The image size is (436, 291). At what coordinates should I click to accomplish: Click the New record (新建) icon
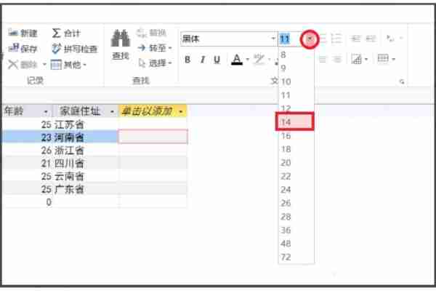click(13, 33)
